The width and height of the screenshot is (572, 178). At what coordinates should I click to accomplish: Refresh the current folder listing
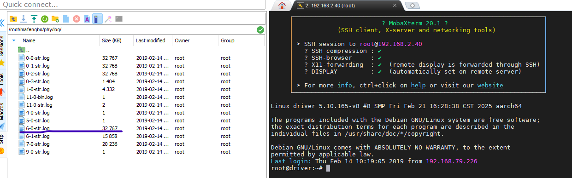click(x=45, y=19)
